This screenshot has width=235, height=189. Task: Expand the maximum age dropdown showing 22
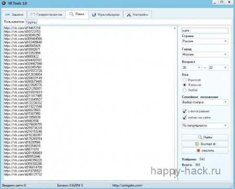click(218, 67)
